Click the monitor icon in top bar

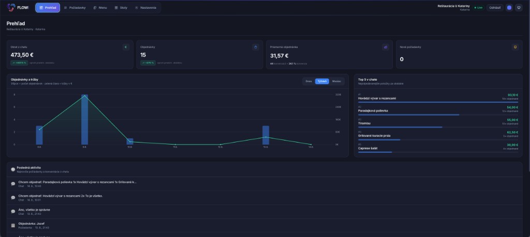(519, 7)
